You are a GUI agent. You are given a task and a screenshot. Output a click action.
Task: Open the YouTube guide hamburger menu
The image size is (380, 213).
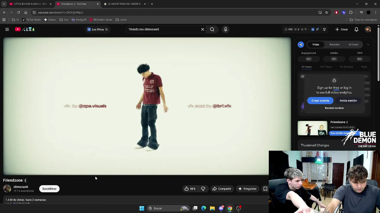click(7, 29)
